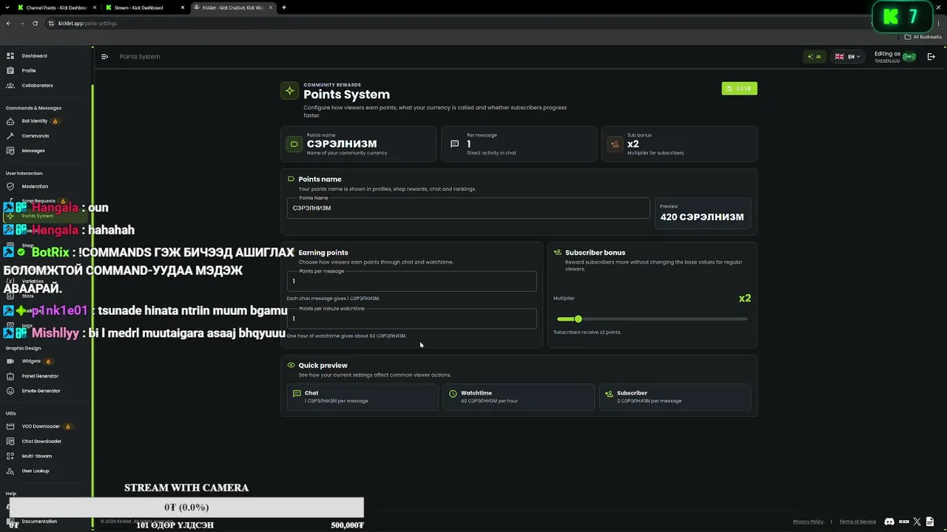The height and width of the screenshot is (532, 947).
Task: Focus the Points Name input field
Action: (468, 208)
